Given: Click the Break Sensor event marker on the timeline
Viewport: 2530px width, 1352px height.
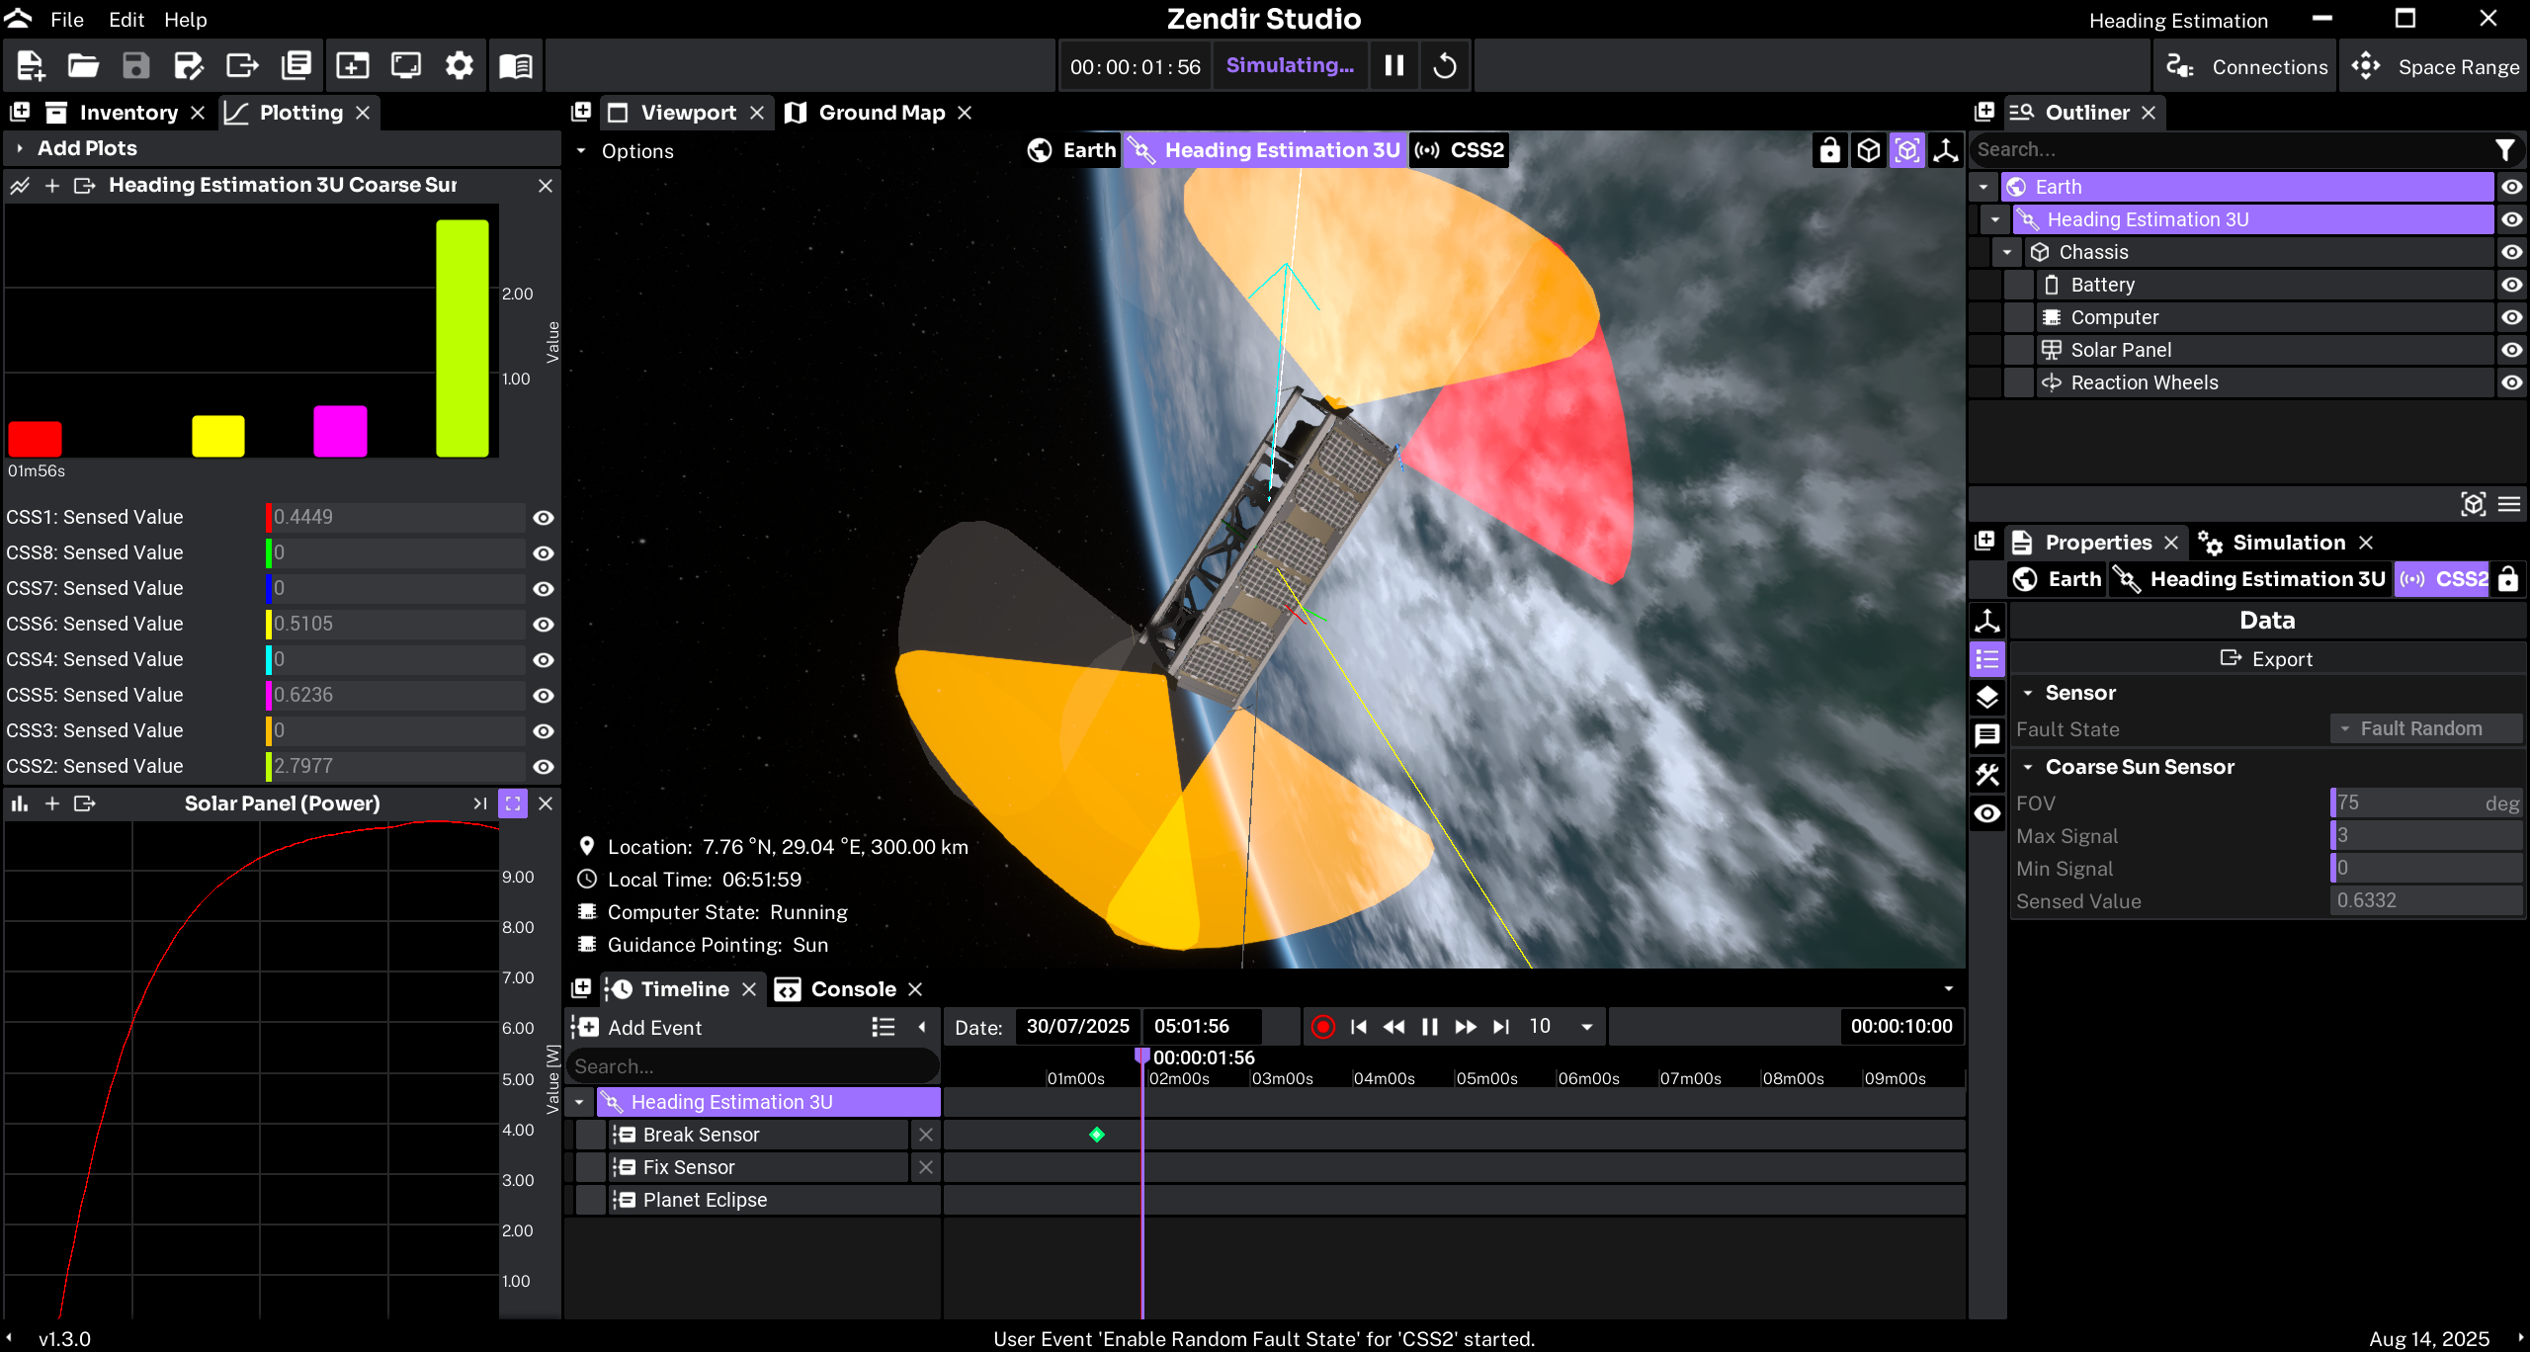Looking at the screenshot, I should (1096, 1135).
